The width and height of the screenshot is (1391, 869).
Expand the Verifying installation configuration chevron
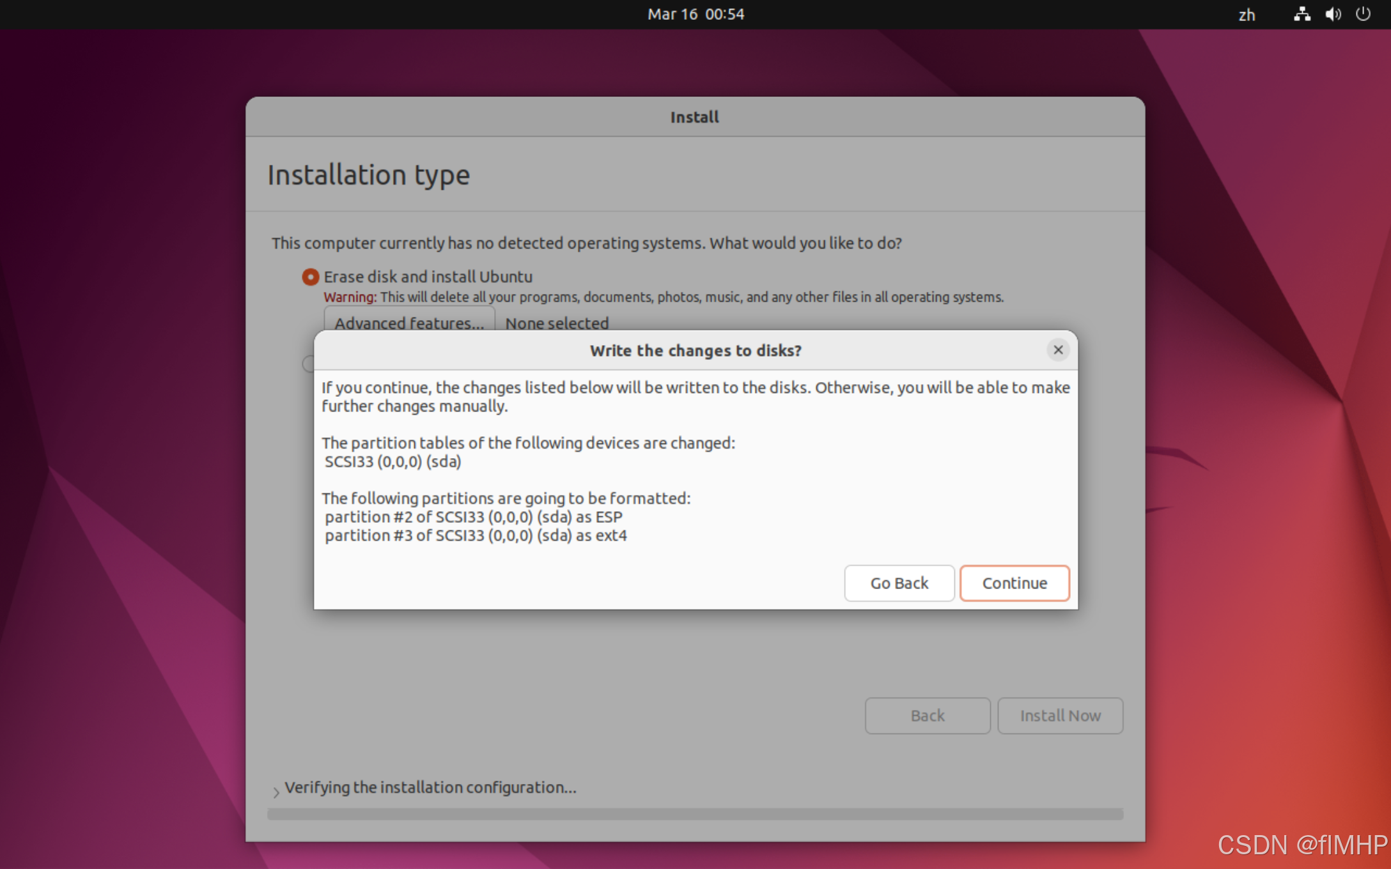click(276, 792)
